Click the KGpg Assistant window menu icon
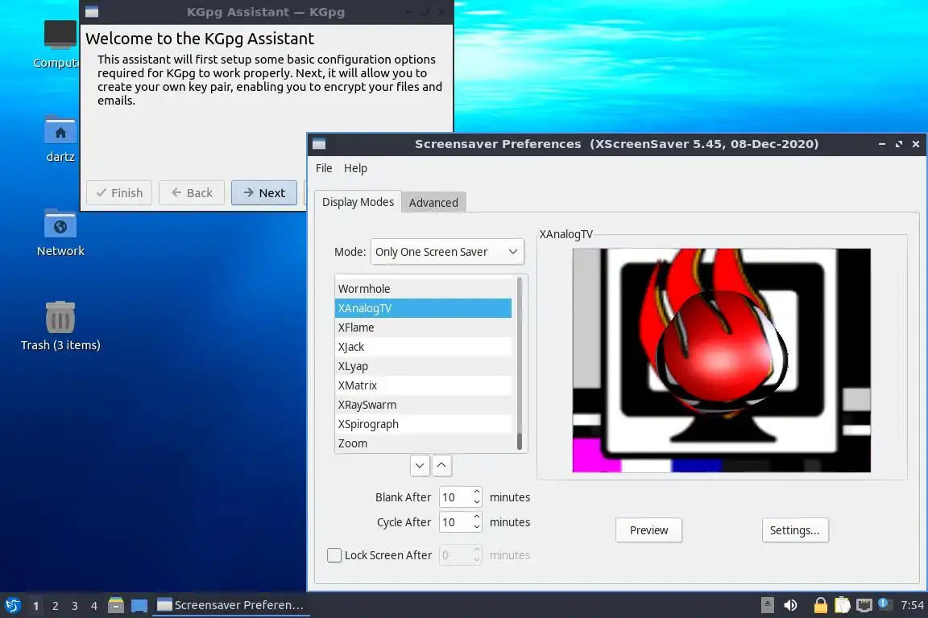The height and width of the screenshot is (618, 928). click(92, 12)
